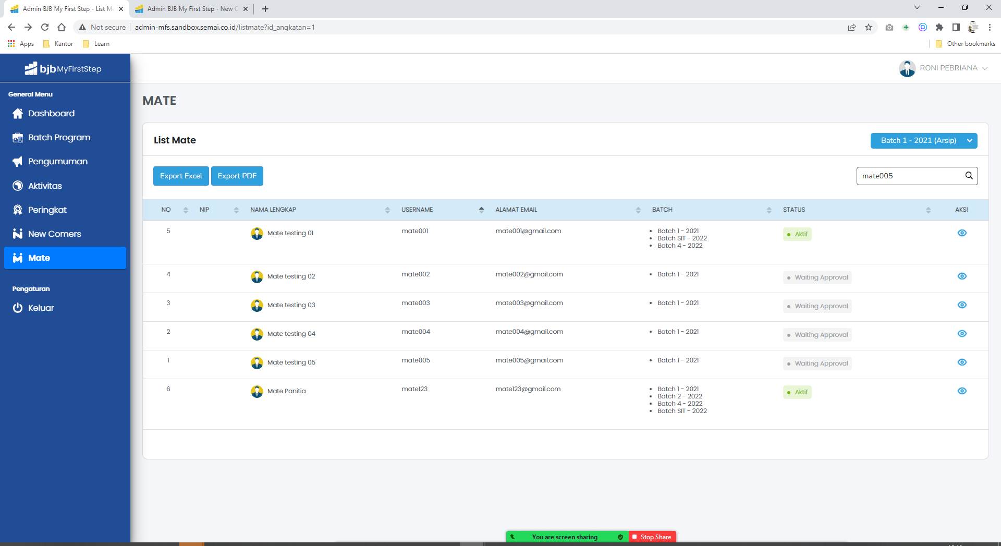1001x546 pixels.
Task: View details of Mate testing 04
Action: click(x=962, y=334)
